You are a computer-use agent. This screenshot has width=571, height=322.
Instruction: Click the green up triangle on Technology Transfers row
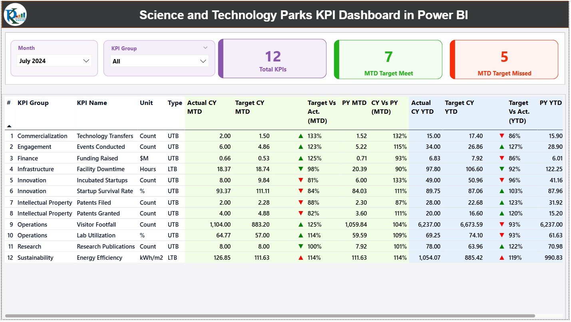click(x=301, y=136)
